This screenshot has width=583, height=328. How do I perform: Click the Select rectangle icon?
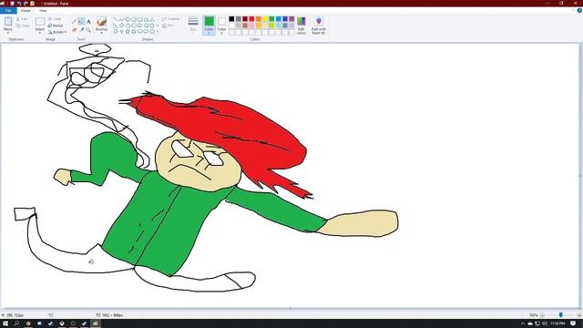tap(40, 22)
